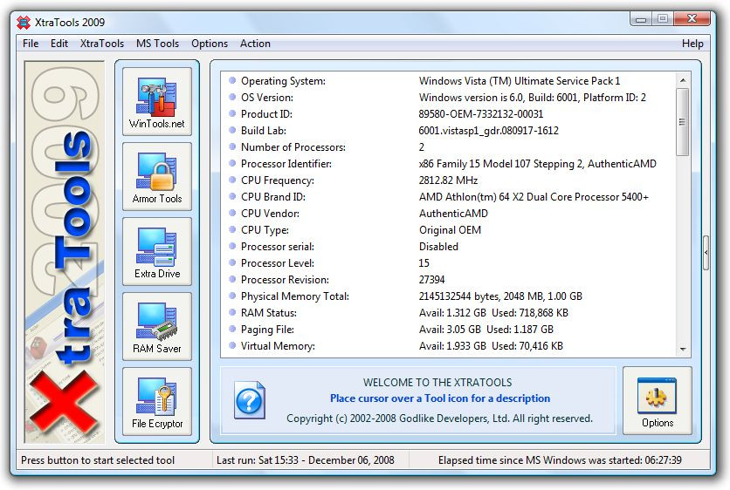
Task: Click the scroll down arrow in info list
Action: coord(683,349)
